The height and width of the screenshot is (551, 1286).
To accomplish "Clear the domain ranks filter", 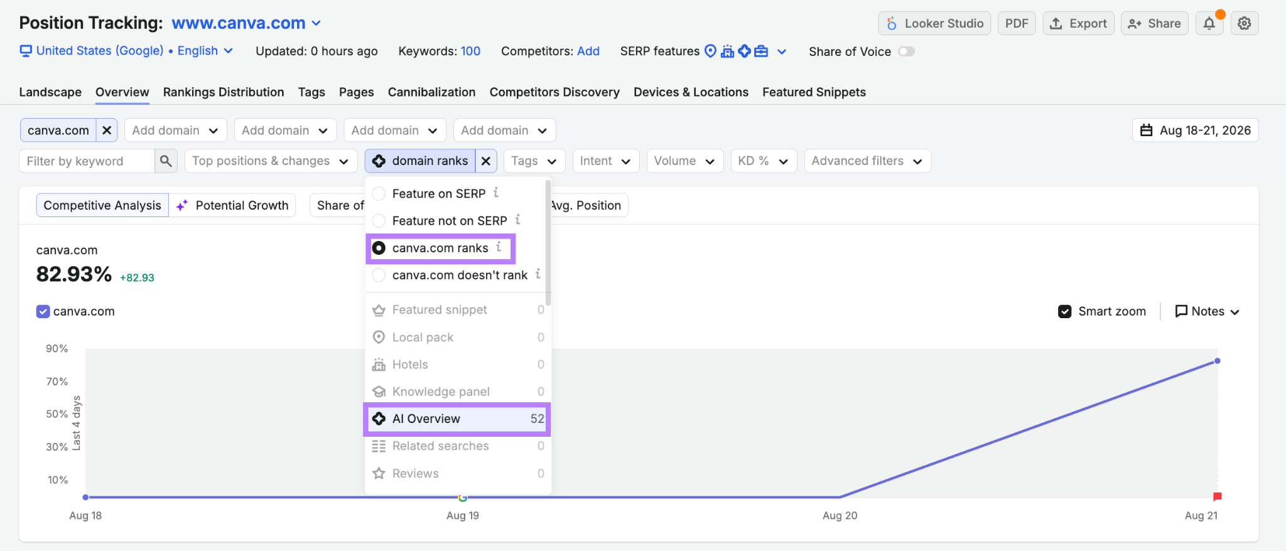I will tap(486, 161).
